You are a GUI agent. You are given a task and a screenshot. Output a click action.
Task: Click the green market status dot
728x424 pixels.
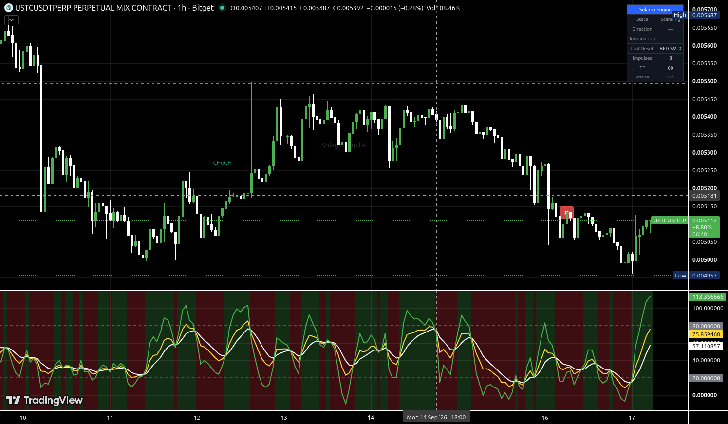222,8
